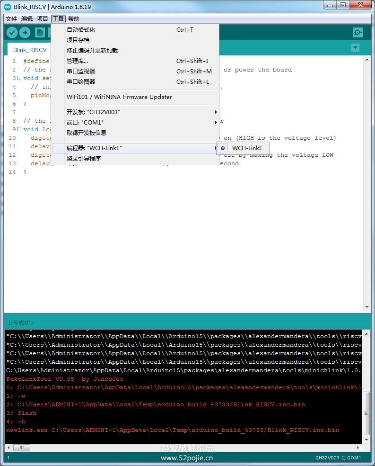Click the console horizontal scroll right arrow
This screenshot has width=375, height=466.
coord(358,447)
